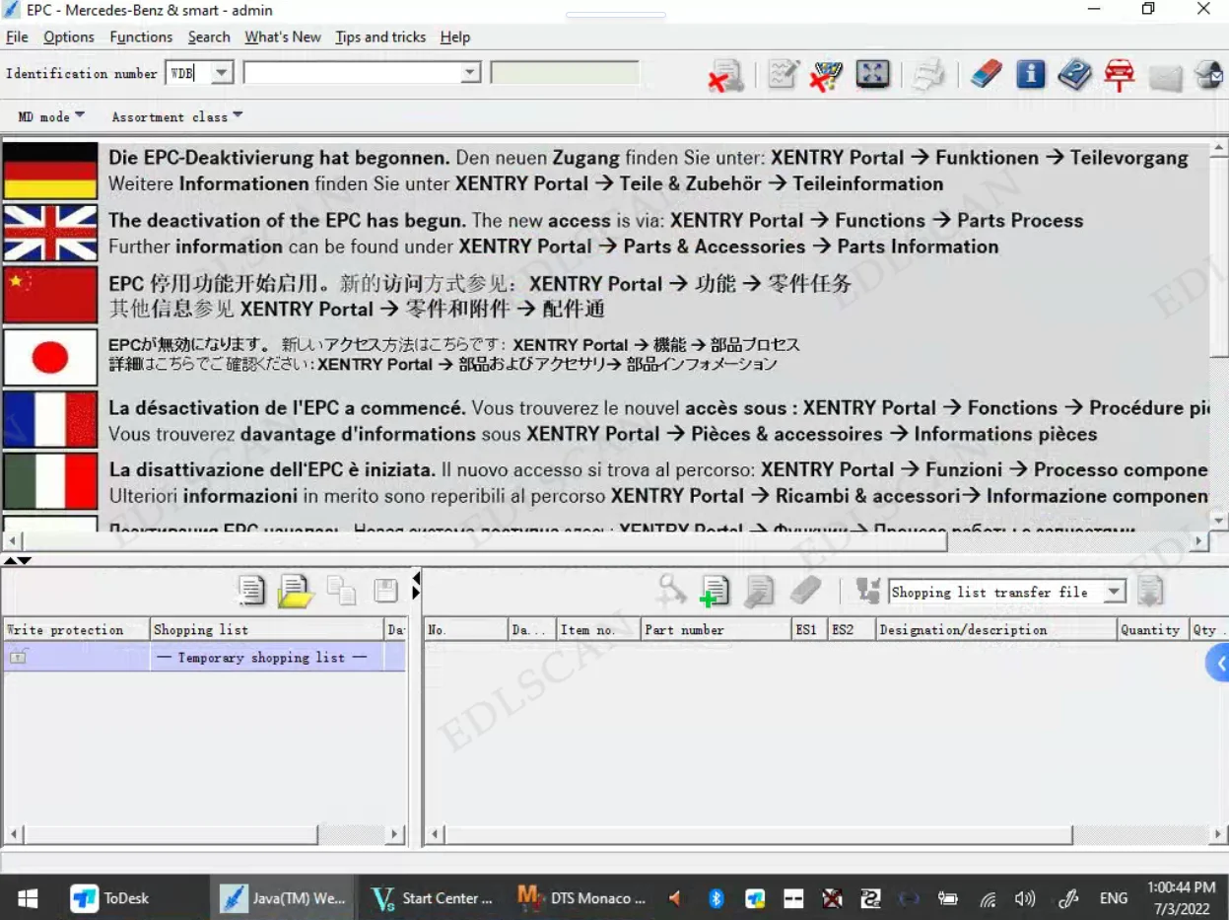Click the grayed eraser icon in parts pane
Viewport: 1229px width, 920px height.
coord(805,591)
